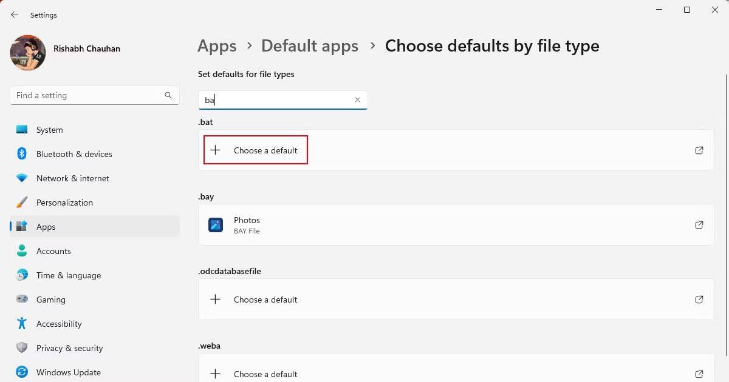Select Photos as the .bay file handler
Screen dimensions: 729x382
(x=425, y=224)
